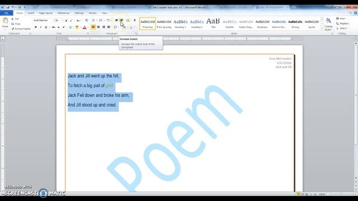Click the Replace button
The image size is (358, 201).
[x=342, y=23]
